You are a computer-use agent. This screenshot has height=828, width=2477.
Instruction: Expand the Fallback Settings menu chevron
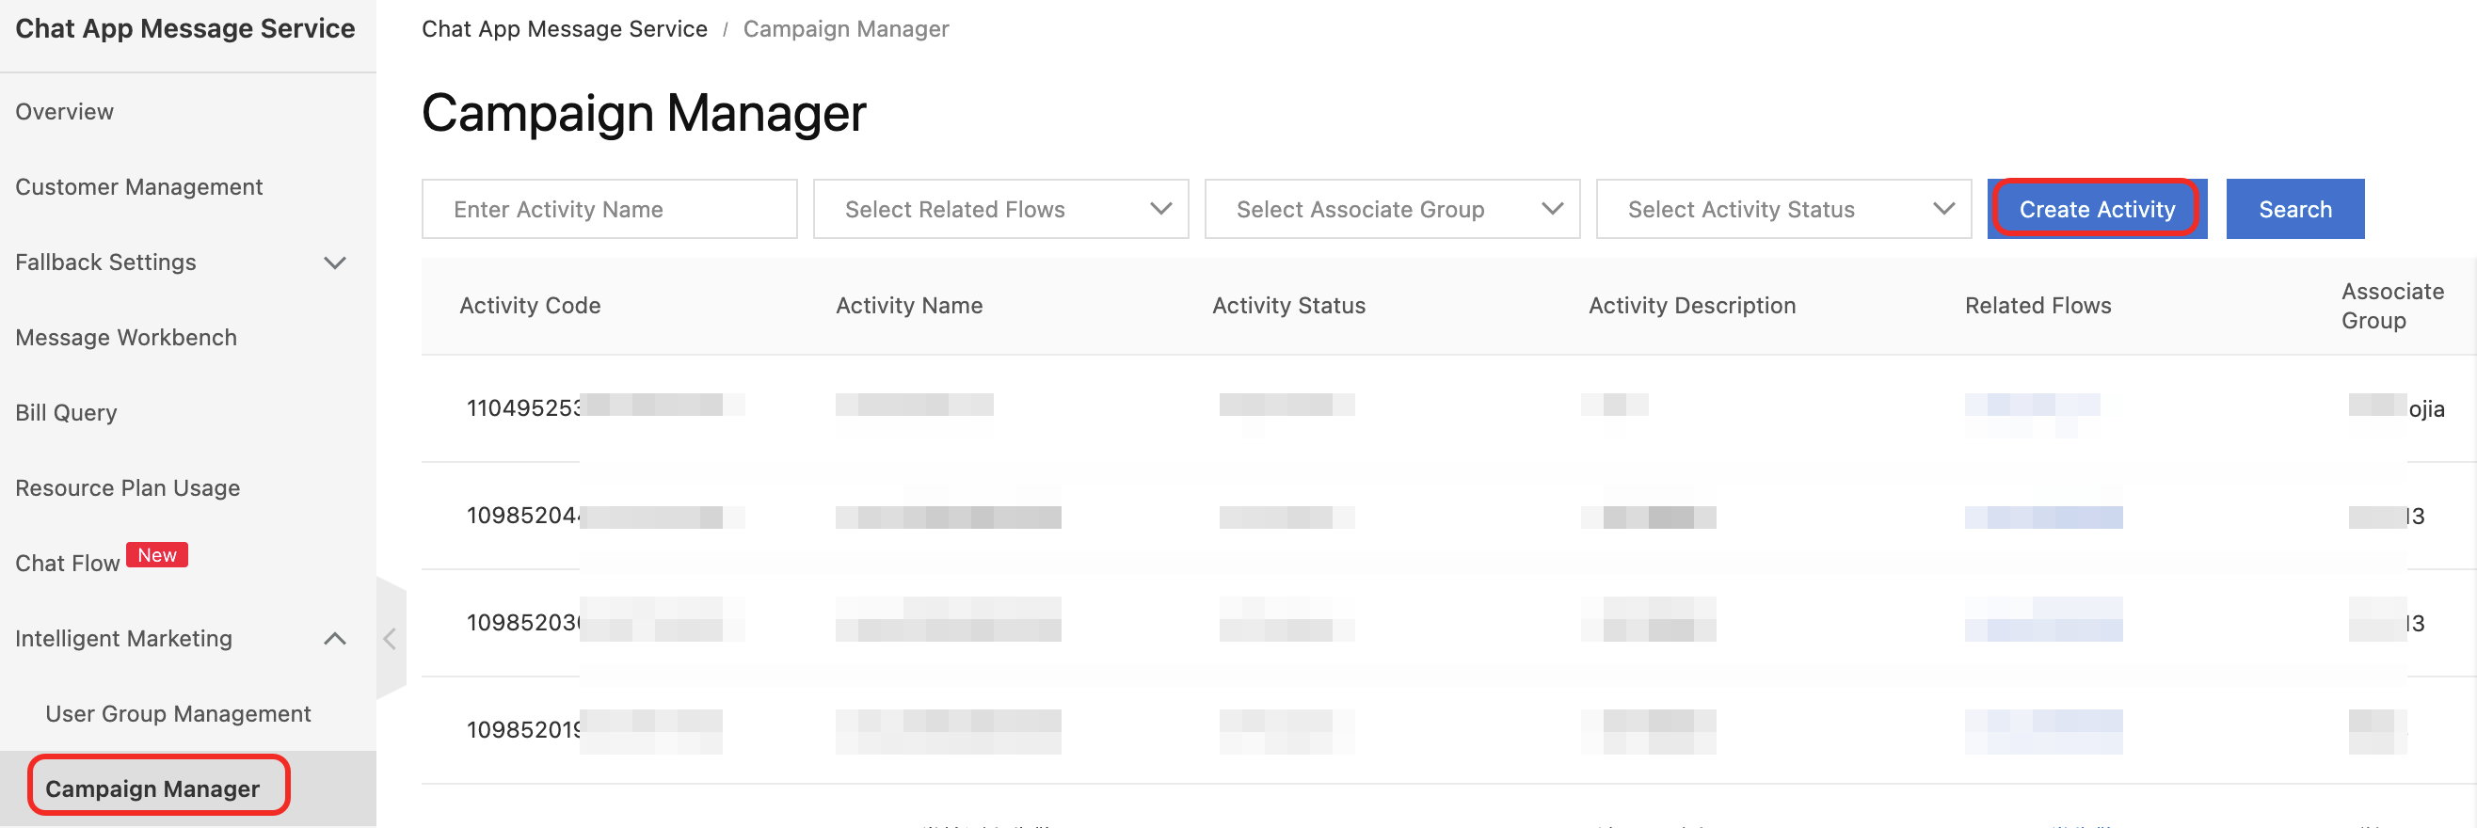pos(335,263)
